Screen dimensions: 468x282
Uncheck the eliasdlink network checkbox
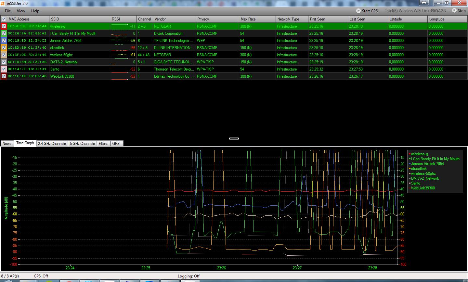[x=4, y=48]
